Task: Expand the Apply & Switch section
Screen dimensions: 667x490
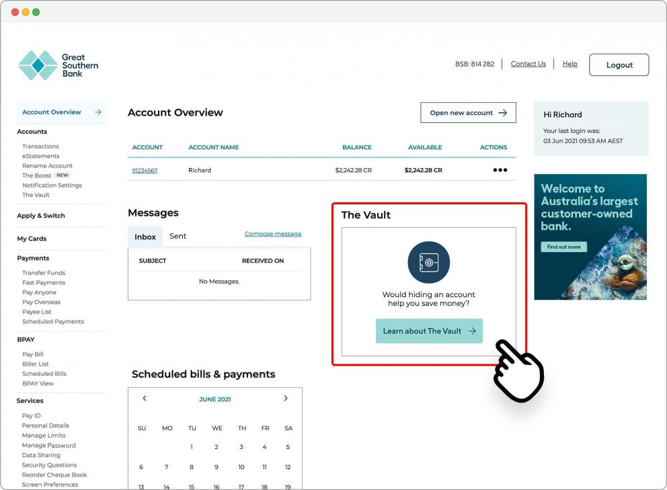Action: pos(41,216)
